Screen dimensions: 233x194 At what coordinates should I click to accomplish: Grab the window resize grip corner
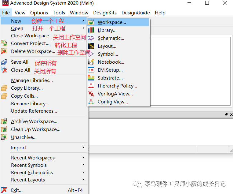click(231, 151)
